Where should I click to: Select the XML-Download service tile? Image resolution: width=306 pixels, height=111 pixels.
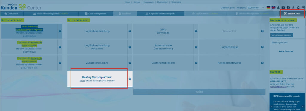click(x=163, y=31)
